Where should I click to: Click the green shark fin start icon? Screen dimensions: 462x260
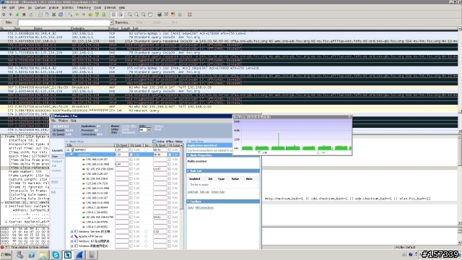pyautogui.click(x=17, y=14)
